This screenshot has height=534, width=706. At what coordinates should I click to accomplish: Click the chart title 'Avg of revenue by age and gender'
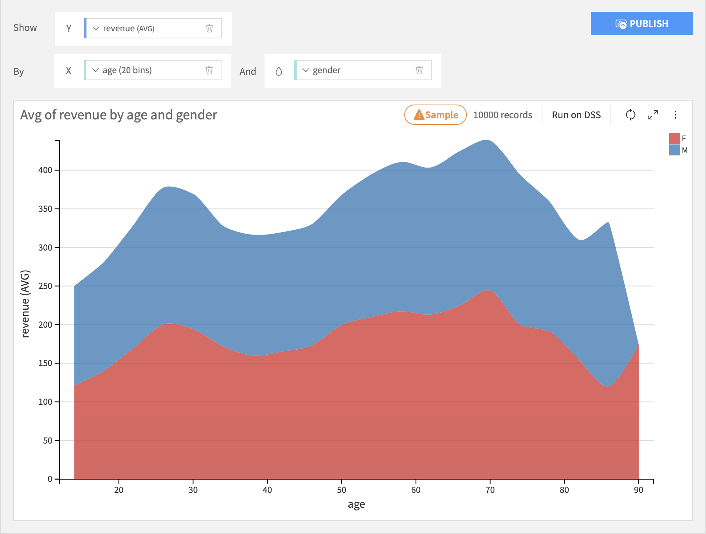pyautogui.click(x=119, y=115)
